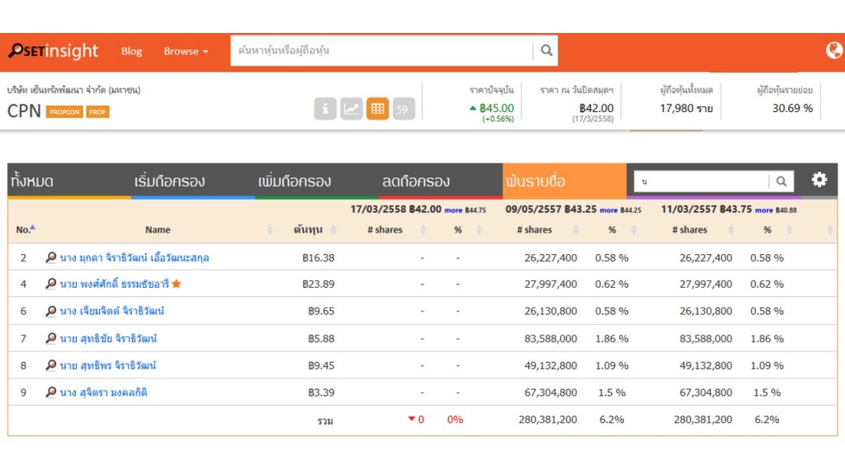Open shareholder นาง เจียมจิตต์ จิราธิวัฒน์
The width and height of the screenshot is (845, 475).
tap(112, 311)
